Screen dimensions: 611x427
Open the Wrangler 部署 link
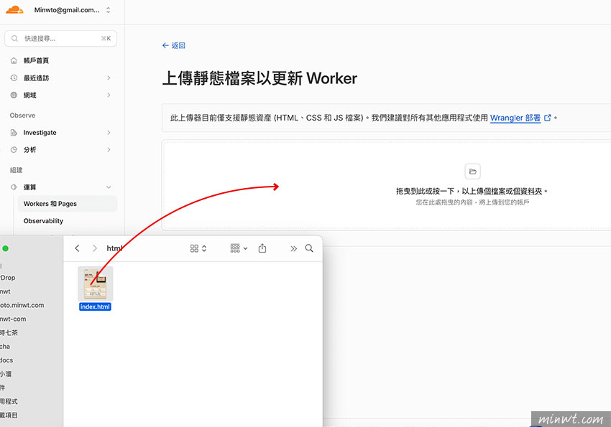(515, 118)
